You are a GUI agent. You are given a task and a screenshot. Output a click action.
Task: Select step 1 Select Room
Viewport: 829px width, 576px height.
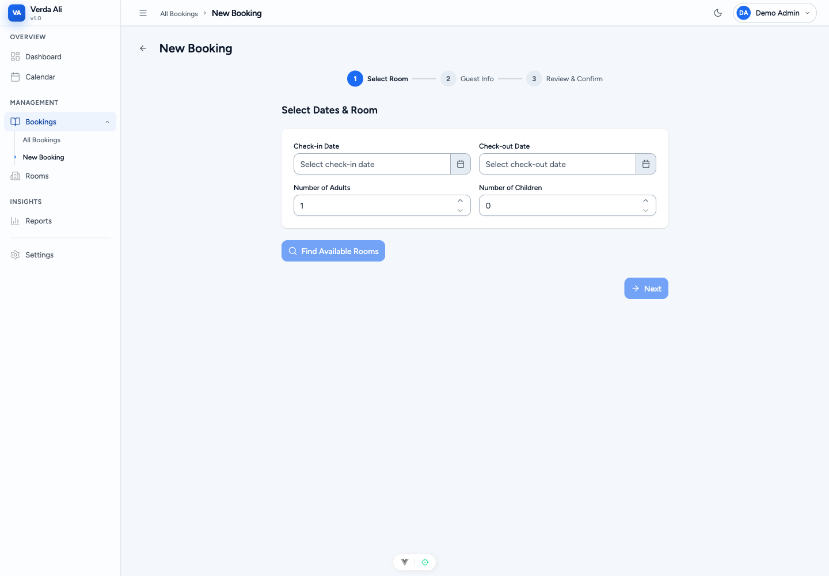(x=378, y=79)
